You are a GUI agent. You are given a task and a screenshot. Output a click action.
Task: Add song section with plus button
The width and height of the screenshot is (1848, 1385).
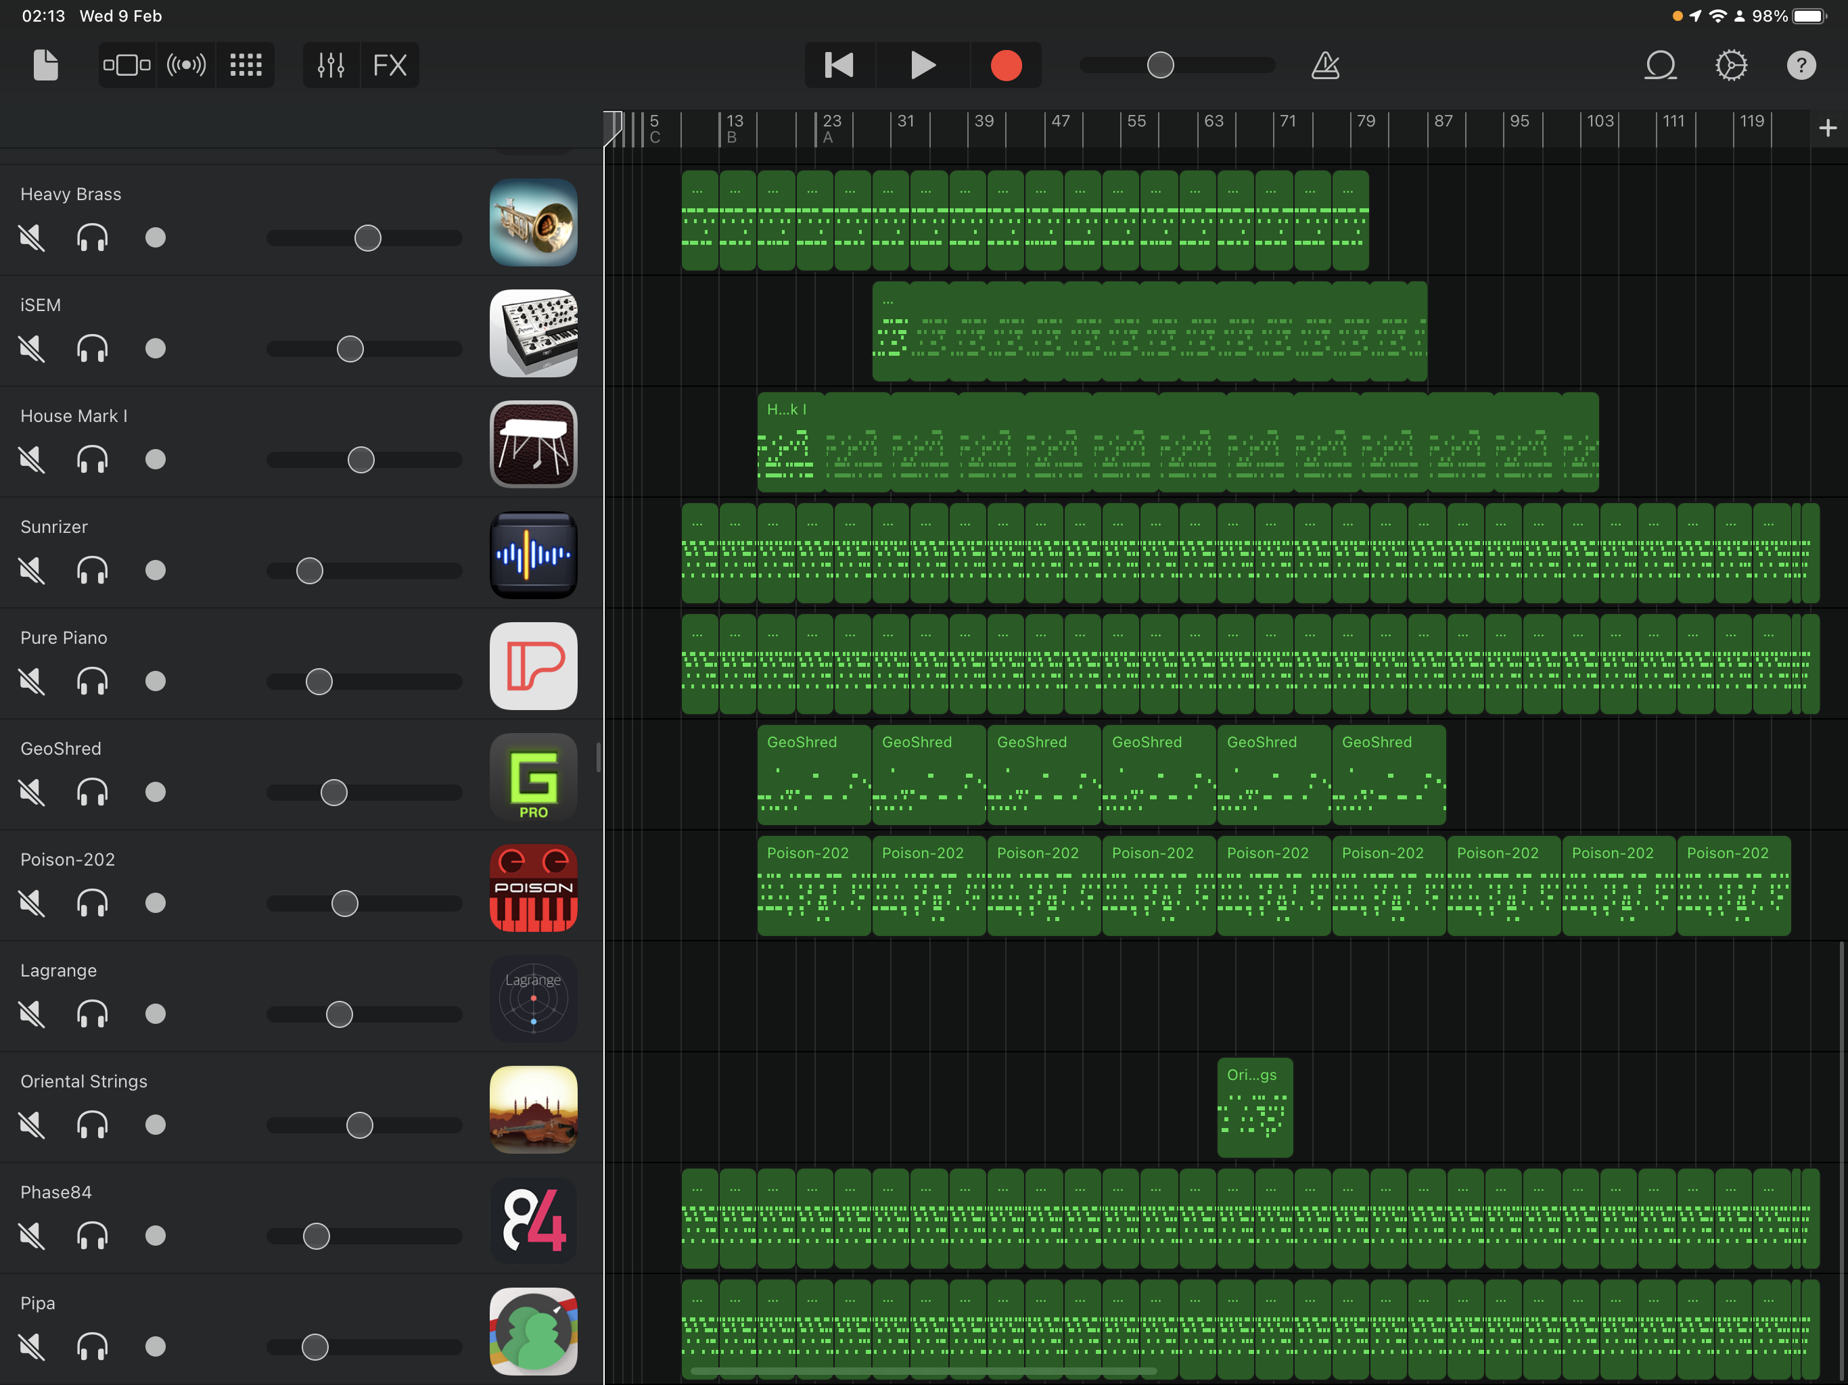pos(1827,128)
